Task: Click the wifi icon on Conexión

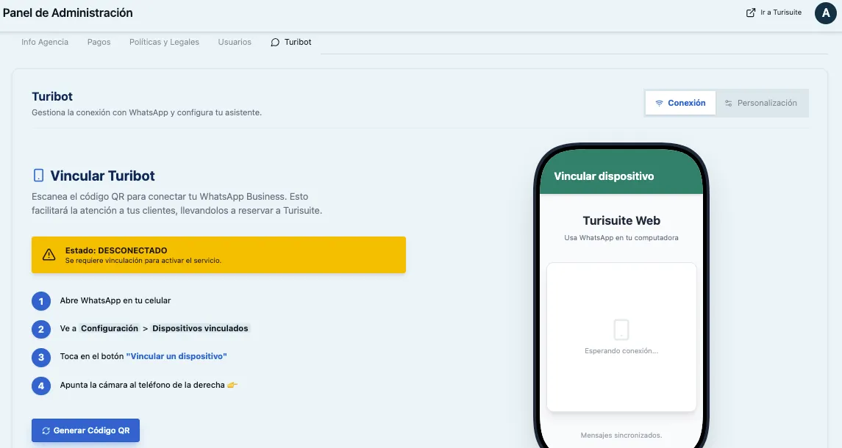Action: (659, 103)
